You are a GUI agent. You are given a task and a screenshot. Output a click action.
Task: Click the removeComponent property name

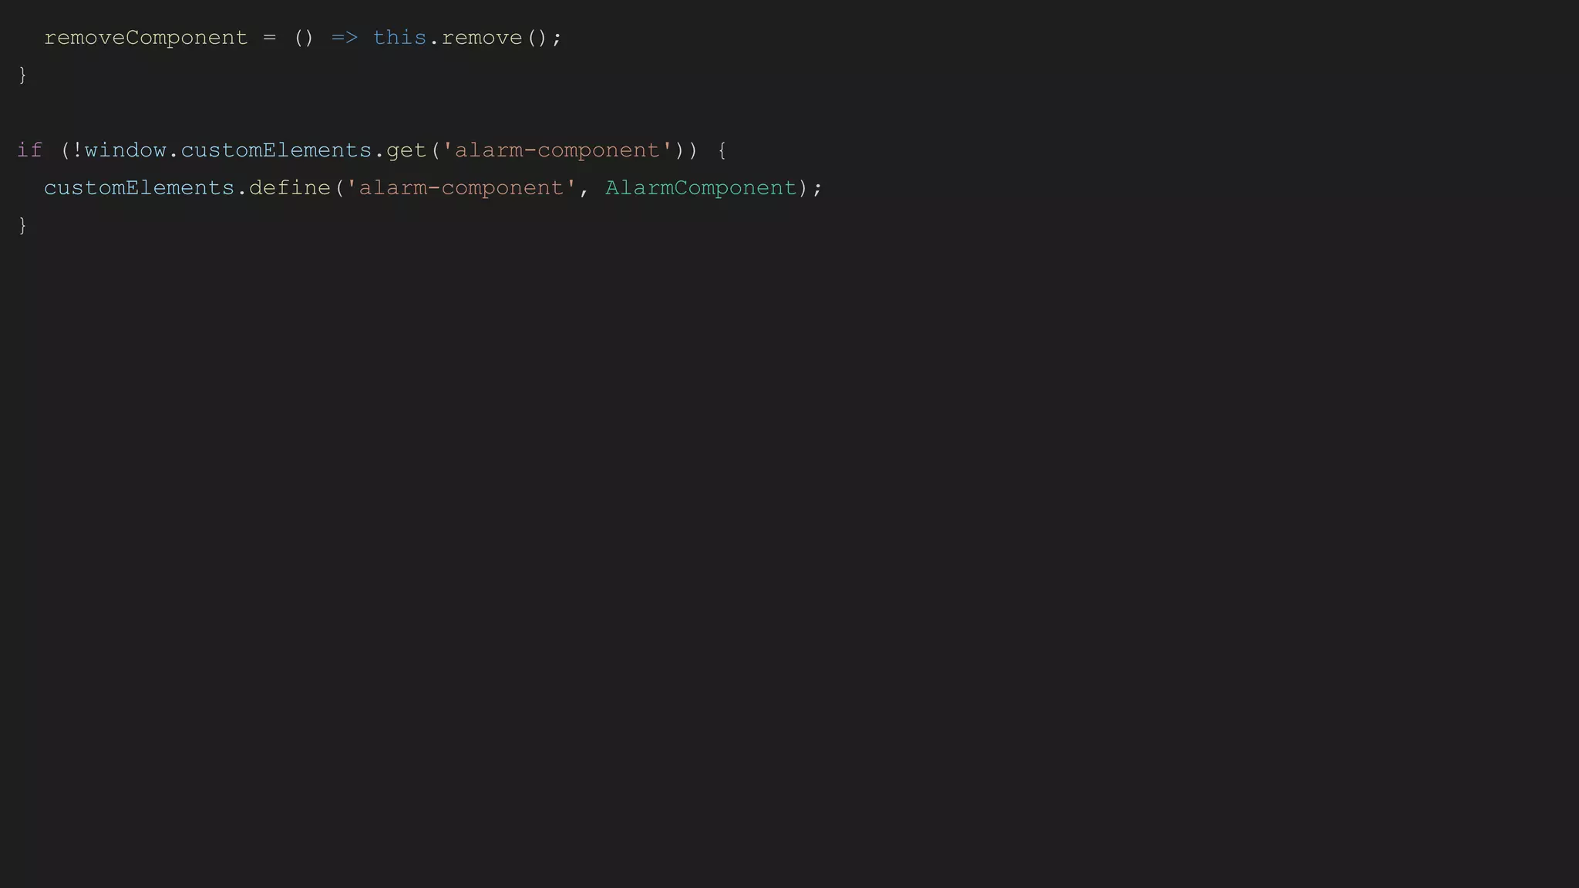(146, 38)
